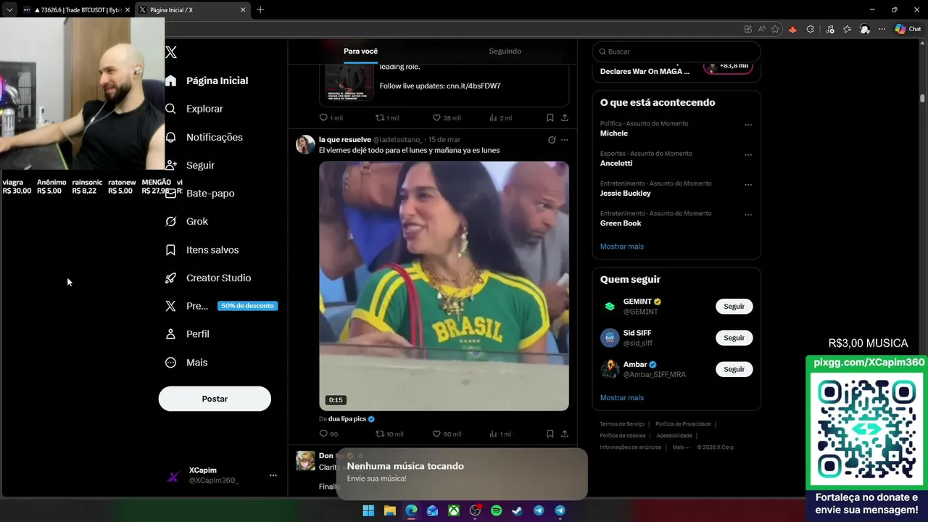928x522 pixels.
Task: Open Itens salvos bookmarks
Action: point(202,249)
